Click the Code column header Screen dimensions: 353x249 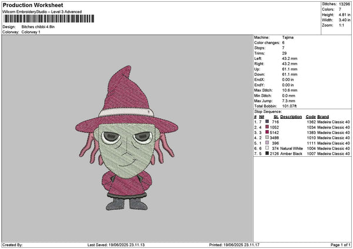[311, 116]
